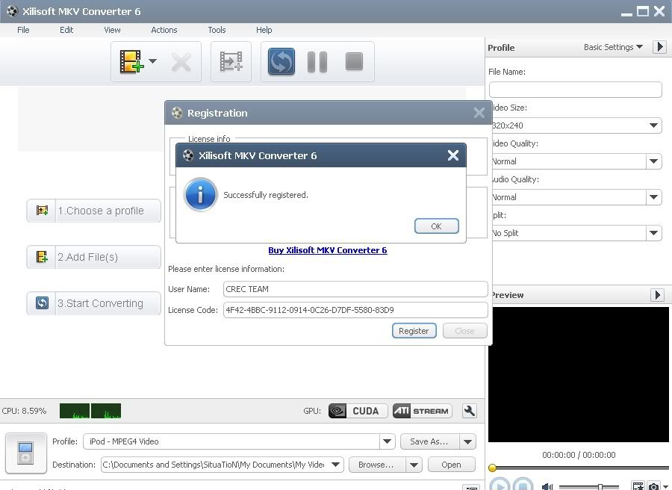Open the Save As dropdown arrow
Screen dimensions: 672x490
click(x=467, y=441)
